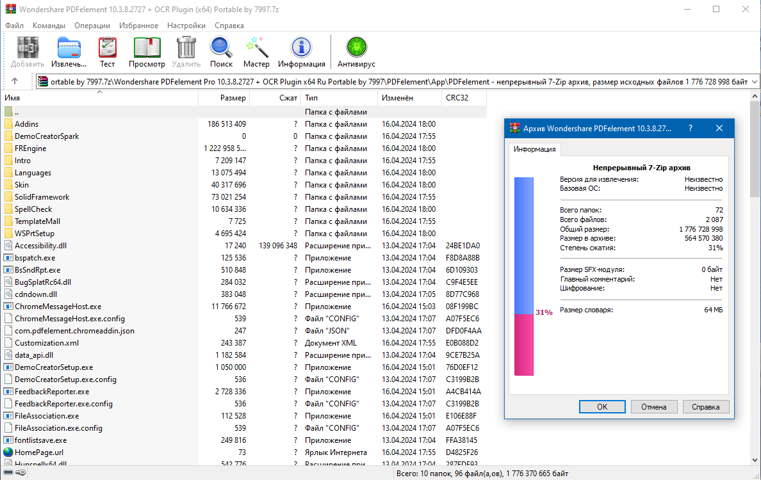Select the FREngine folder
The width and height of the screenshot is (761, 480).
30,148
